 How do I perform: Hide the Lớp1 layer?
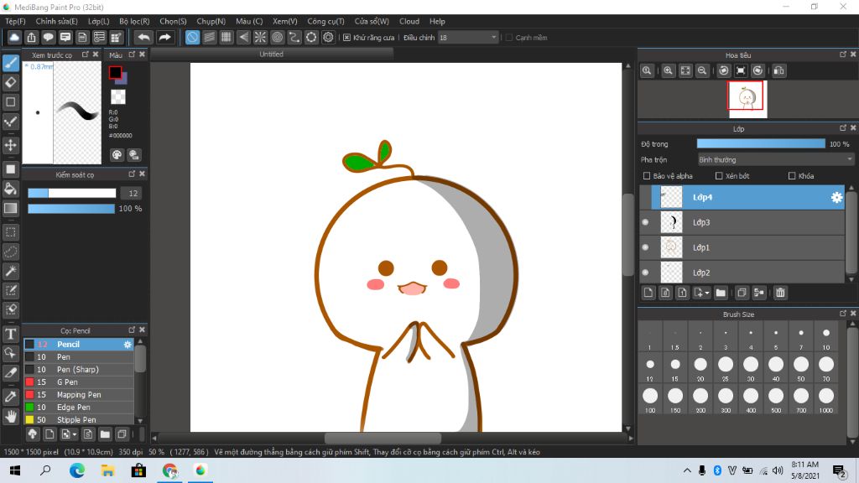point(645,247)
